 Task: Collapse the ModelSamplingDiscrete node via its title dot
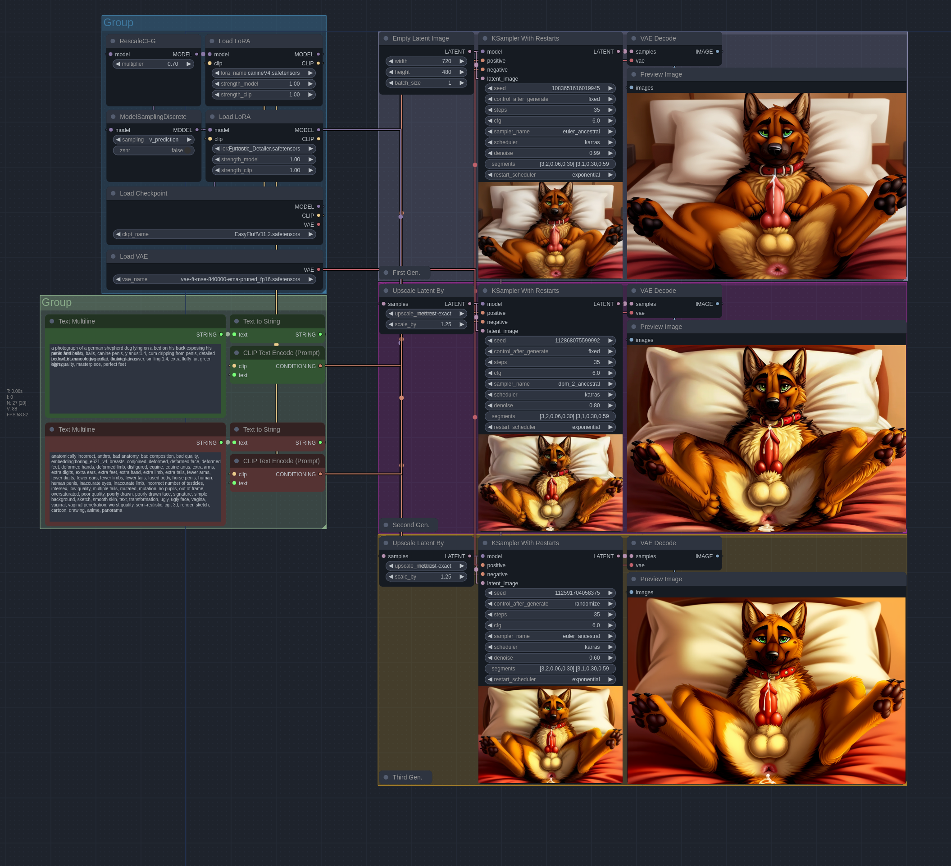click(x=113, y=117)
